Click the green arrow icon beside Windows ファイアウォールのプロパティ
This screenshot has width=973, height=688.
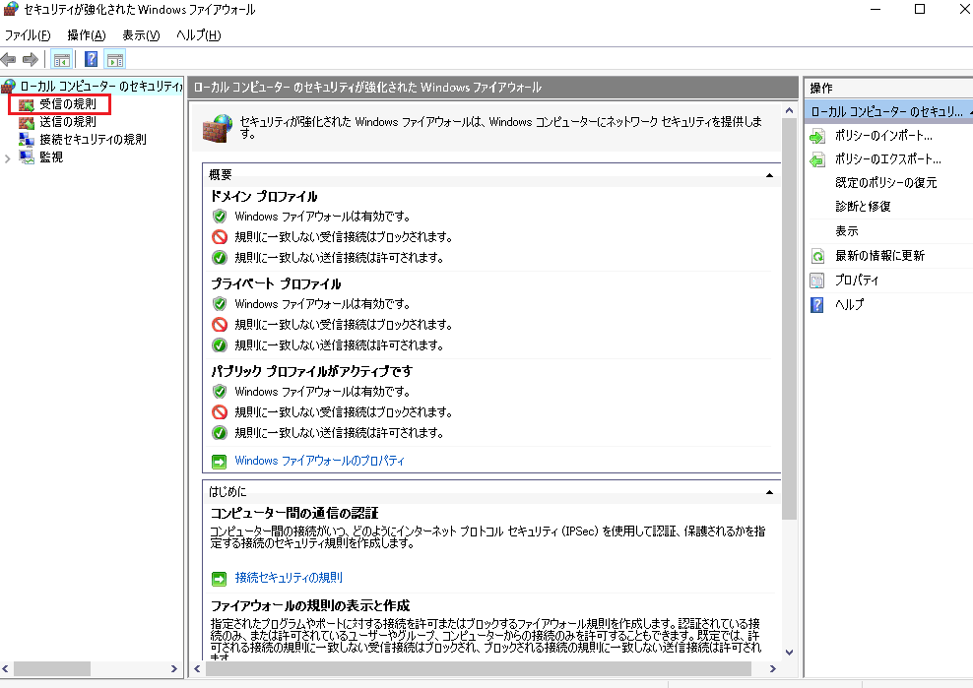click(219, 462)
